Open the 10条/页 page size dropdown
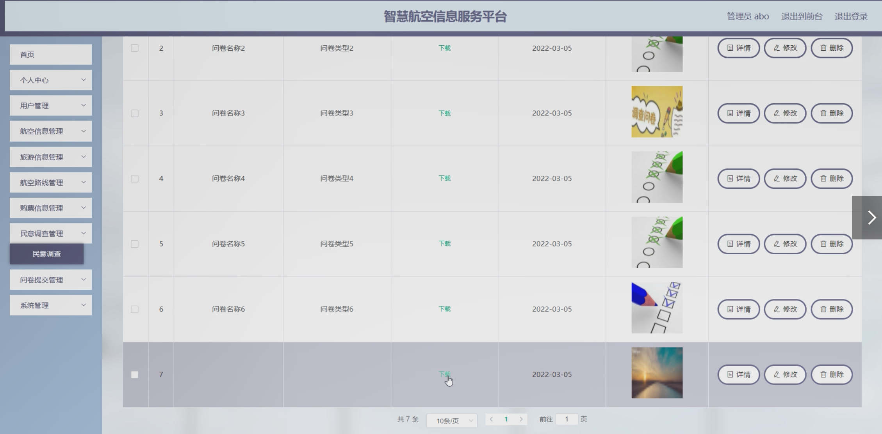This screenshot has height=434, width=882. 452,421
